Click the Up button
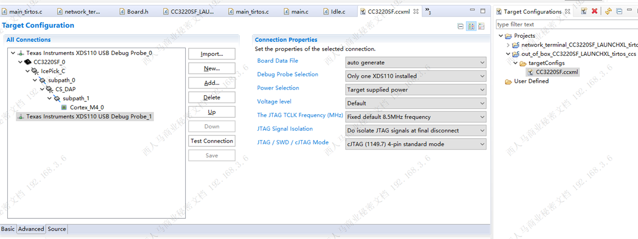This screenshot has height=239, width=638. click(x=212, y=112)
